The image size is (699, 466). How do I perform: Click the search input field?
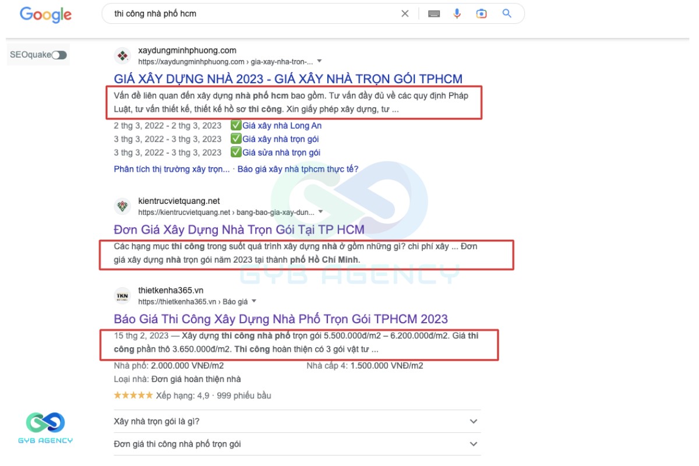click(253, 13)
